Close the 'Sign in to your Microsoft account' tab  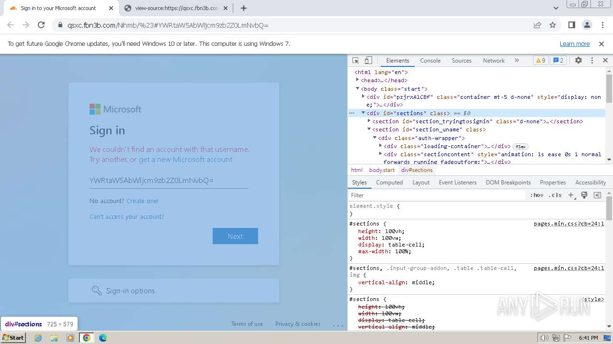111,8
